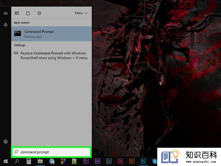
Task: Open the globe browser icon on taskbar
Action: [x=52, y=161]
